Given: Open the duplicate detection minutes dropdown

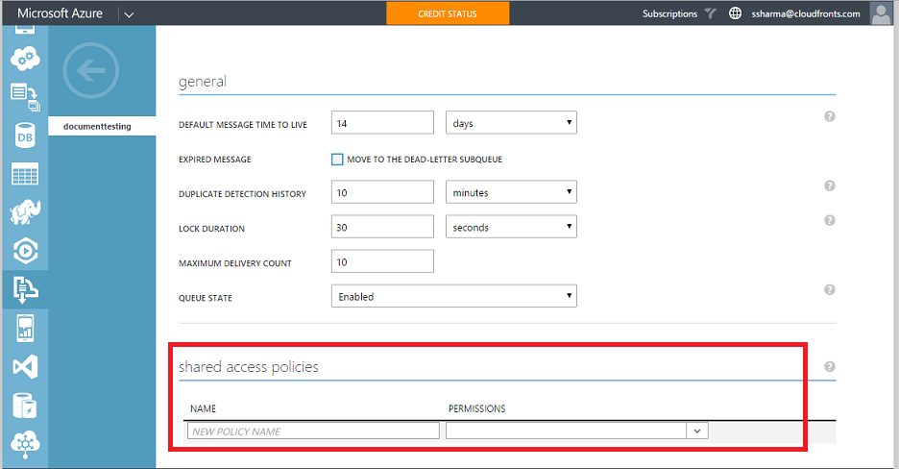Looking at the screenshot, I should point(511,192).
